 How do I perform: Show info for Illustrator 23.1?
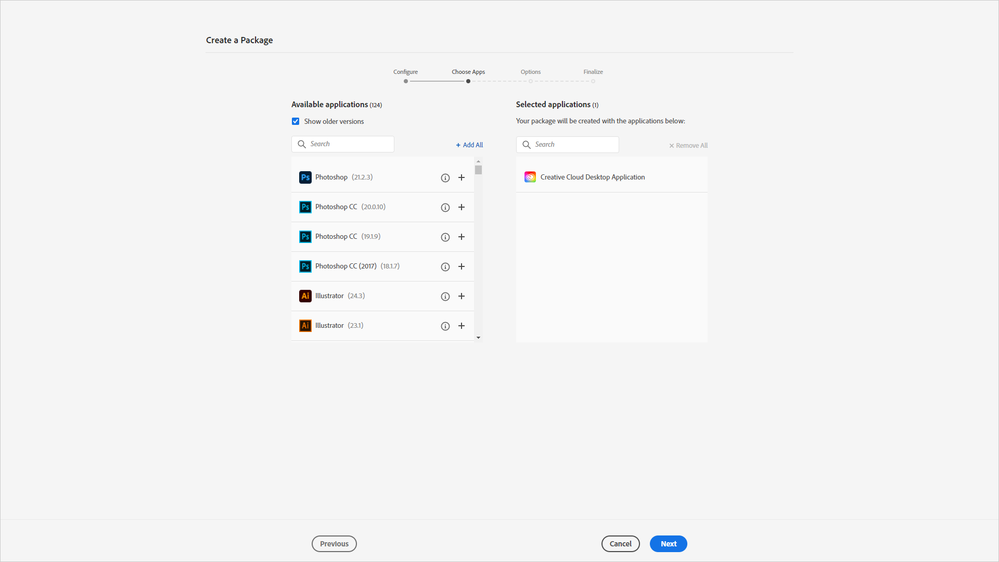tap(445, 326)
